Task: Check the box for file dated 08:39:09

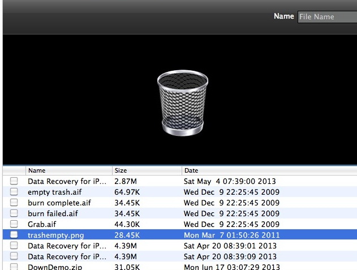Action: 14,256
